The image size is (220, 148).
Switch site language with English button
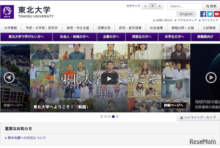click(186, 14)
